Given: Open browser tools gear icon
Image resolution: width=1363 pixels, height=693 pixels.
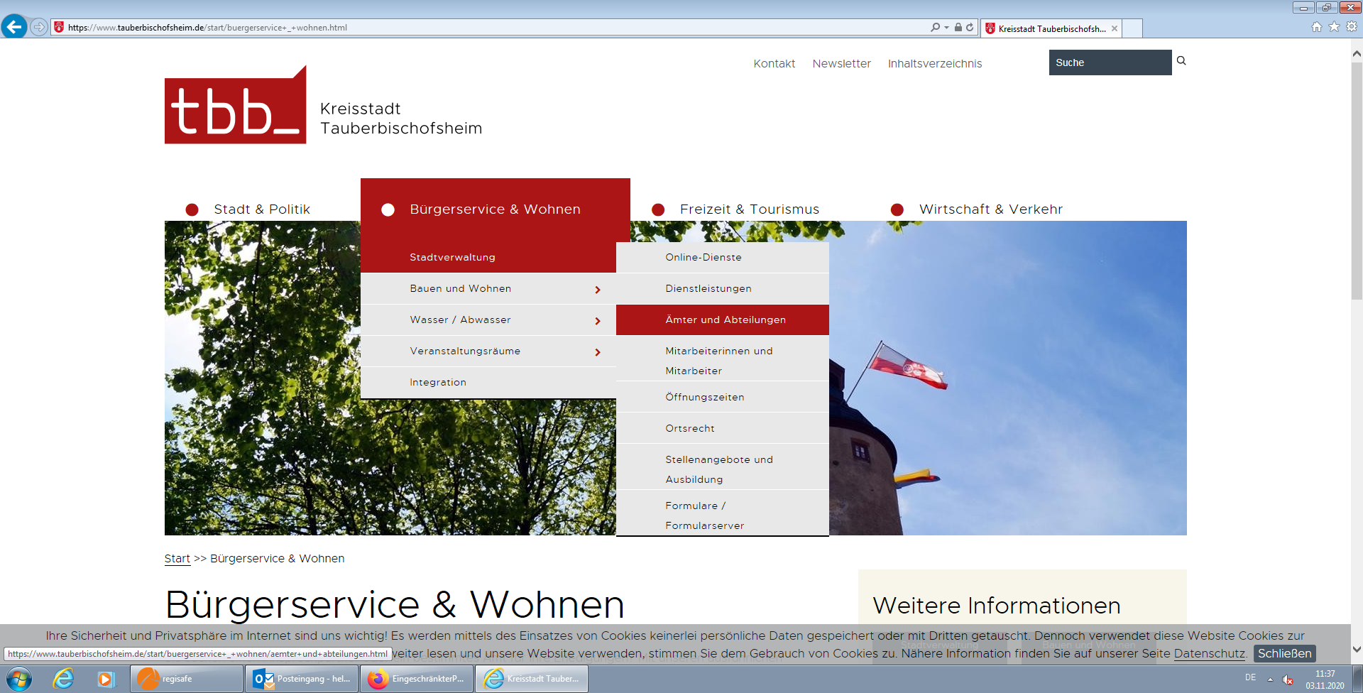Looking at the screenshot, I should (1352, 27).
